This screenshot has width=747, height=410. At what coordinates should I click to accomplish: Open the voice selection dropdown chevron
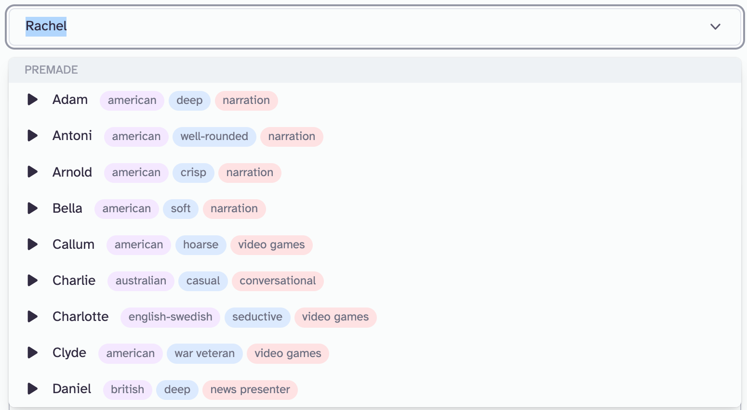715,27
